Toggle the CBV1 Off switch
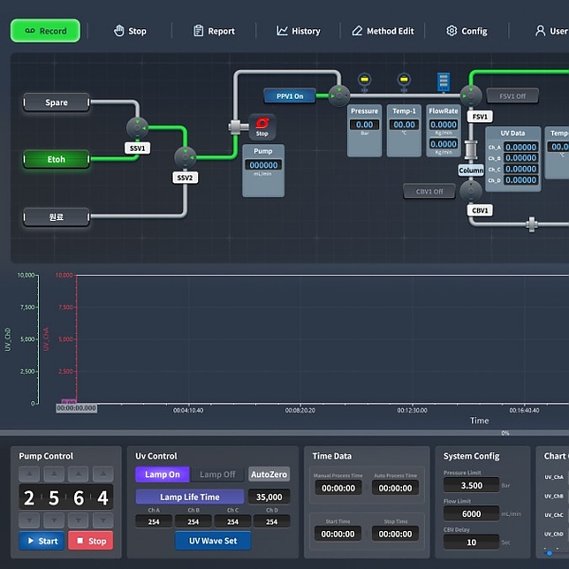569x569 pixels. click(430, 191)
